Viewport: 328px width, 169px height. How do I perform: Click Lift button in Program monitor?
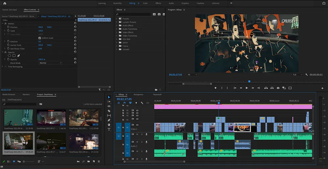pos(266,88)
